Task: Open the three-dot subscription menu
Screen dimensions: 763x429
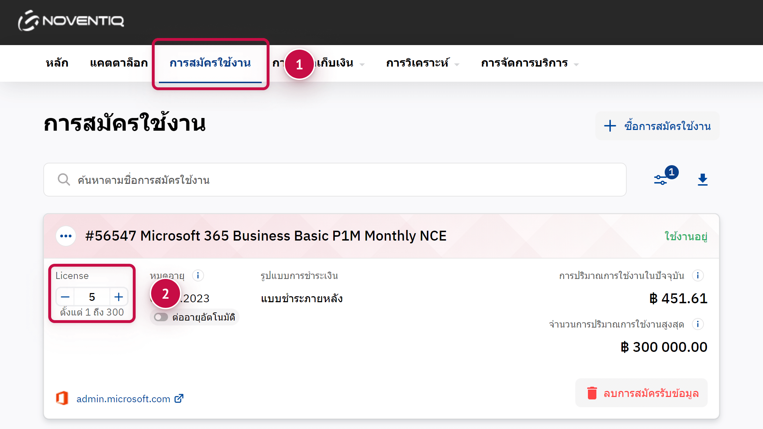Action: [66, 236]
